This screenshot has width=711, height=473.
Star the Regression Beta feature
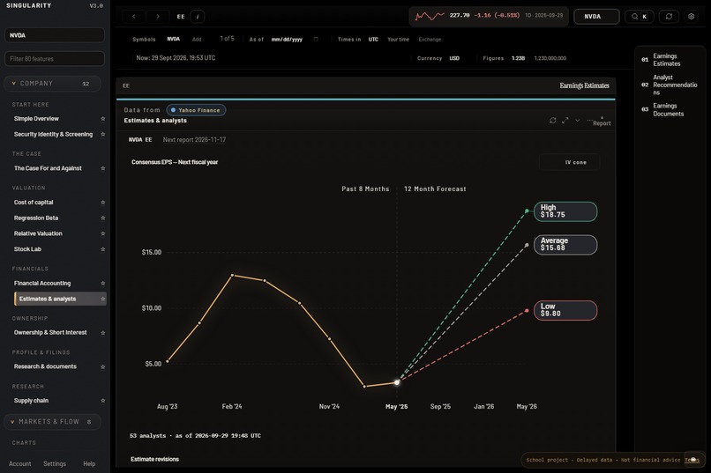[x=103, y=218]
